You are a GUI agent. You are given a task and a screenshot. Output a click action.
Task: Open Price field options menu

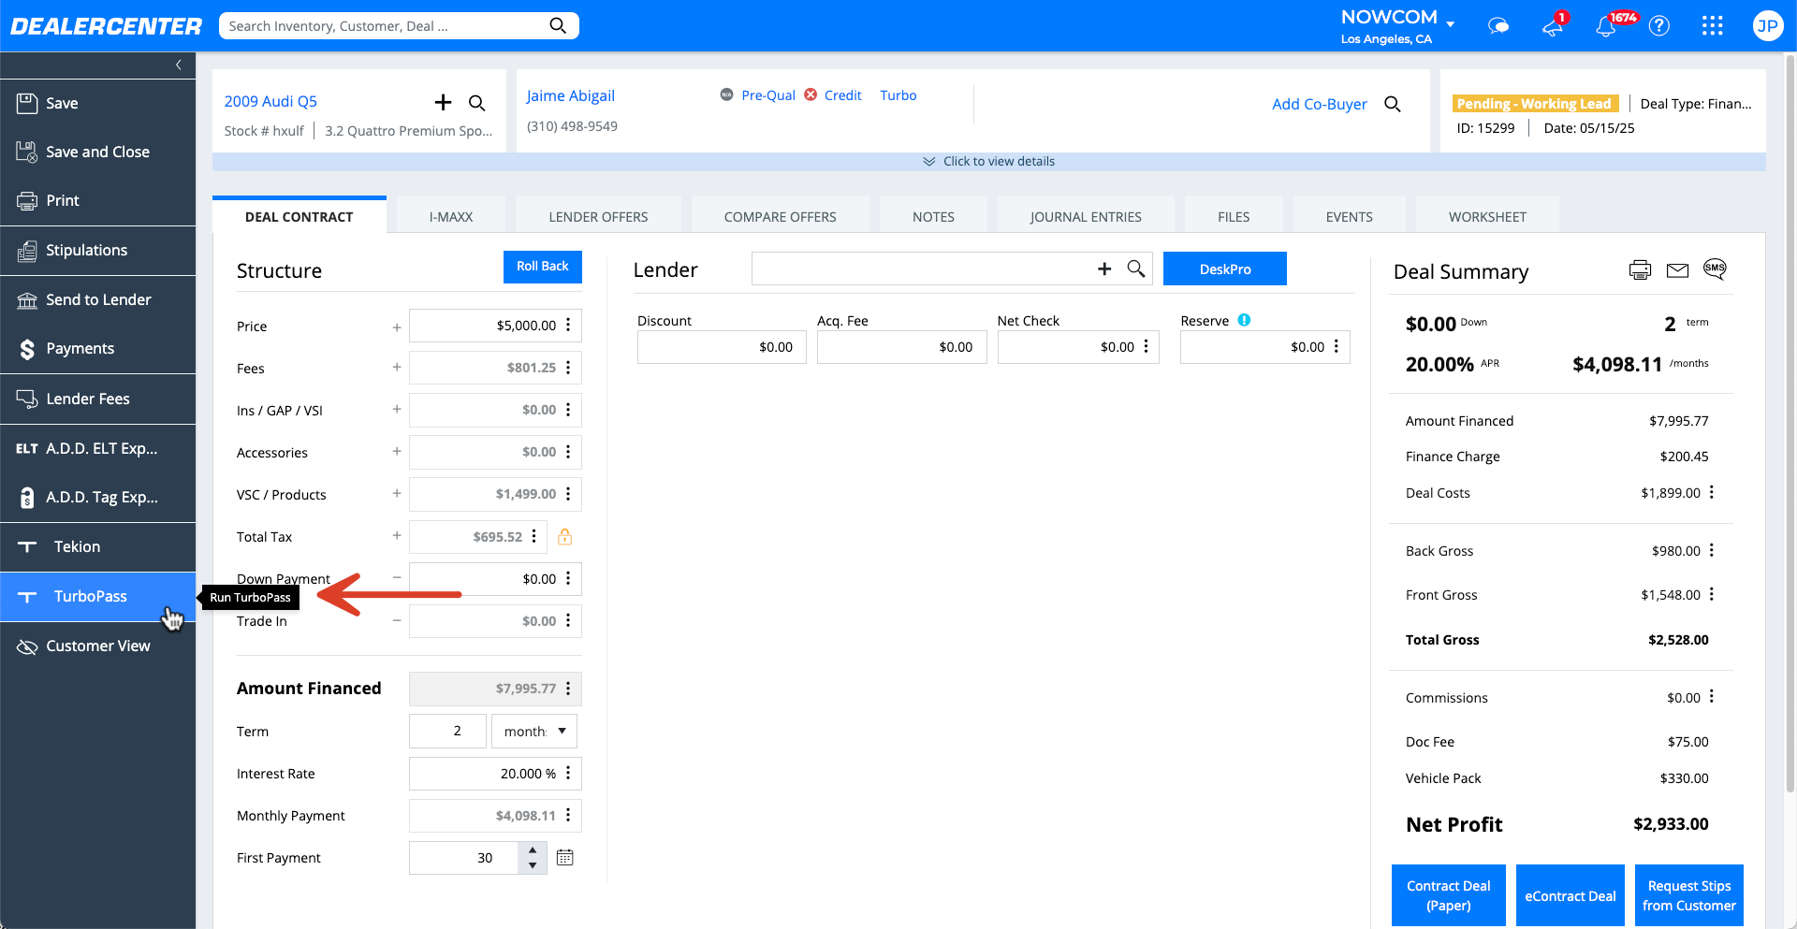(568, 325)
